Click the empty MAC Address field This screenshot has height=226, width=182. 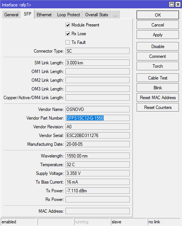click(98, 211)
